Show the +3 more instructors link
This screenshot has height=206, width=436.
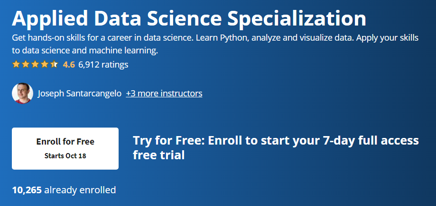pos(164,94)
